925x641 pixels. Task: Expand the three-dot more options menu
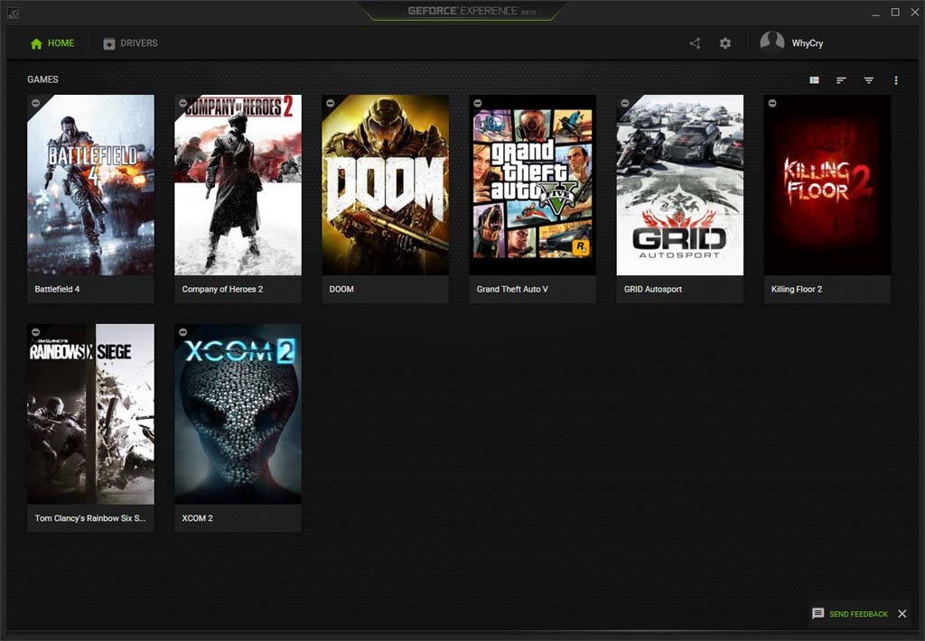click(895, 80)
